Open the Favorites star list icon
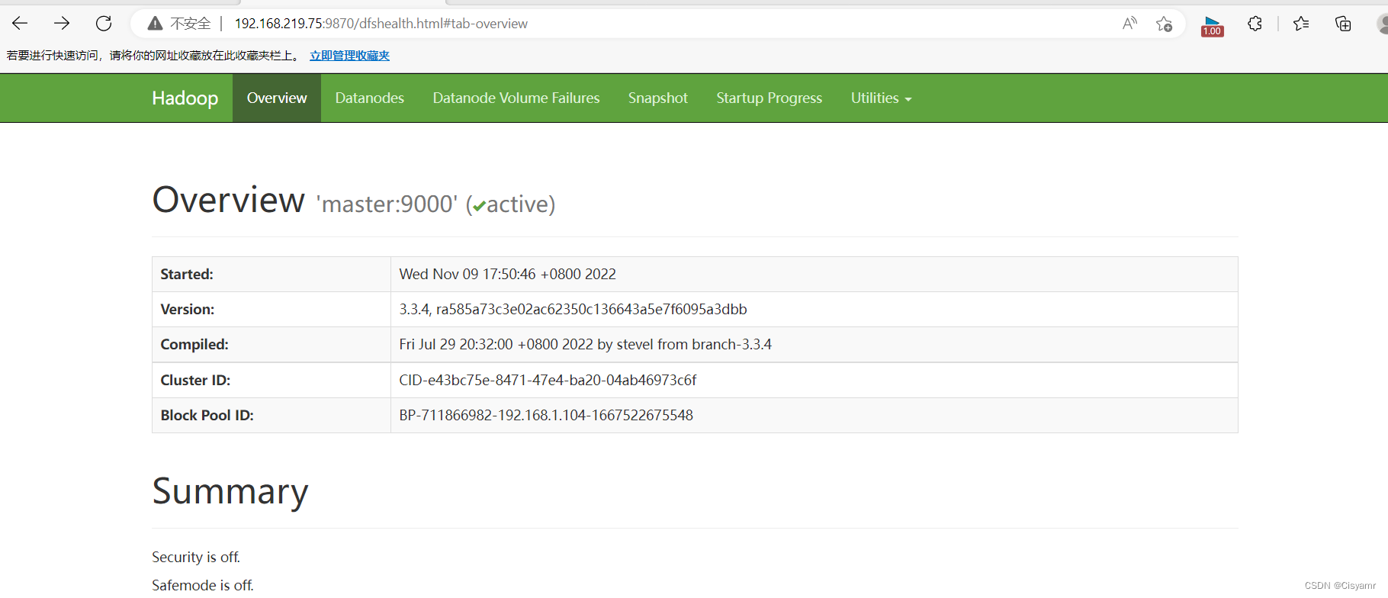Screen dimensions: 1388x598 click(1301, 24)
